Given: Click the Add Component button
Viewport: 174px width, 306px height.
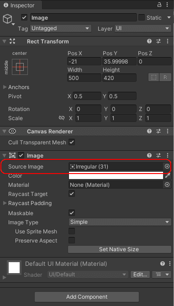Looking at the screenshot, I should (x=87, y=296).
